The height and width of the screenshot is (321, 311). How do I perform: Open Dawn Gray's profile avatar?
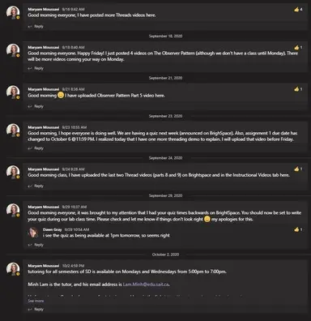(33, 233)
